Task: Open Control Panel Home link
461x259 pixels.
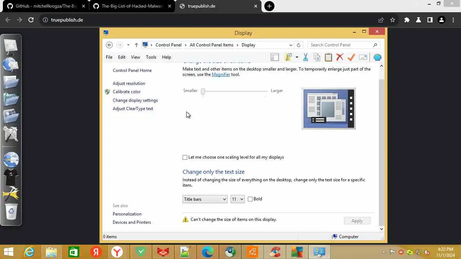Action: (132, 71)
